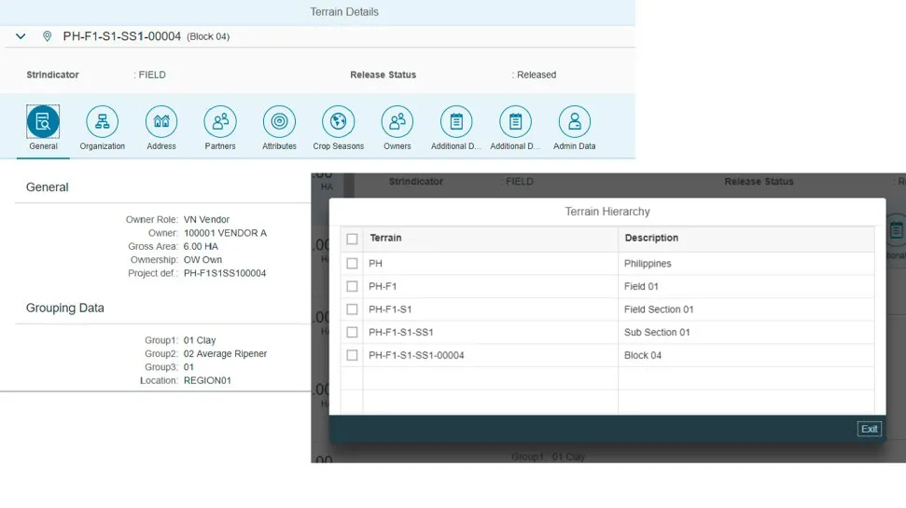Image resolution: width=906 pixels, height=508 pixels.
Task: Open the Organization section icon
Action: point(103,122)
